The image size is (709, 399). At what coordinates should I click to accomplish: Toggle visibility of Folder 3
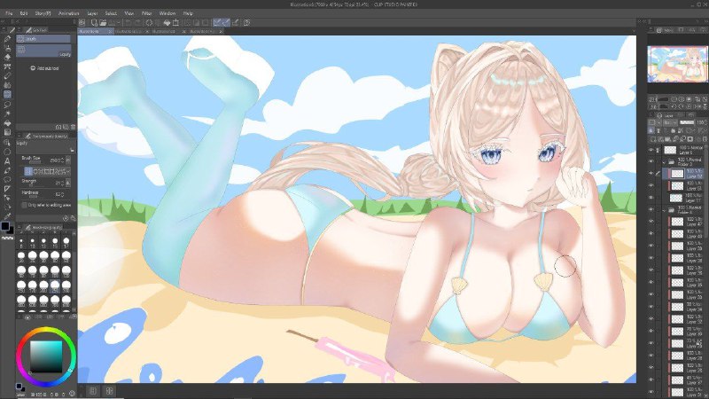click(x=651, y=161)
